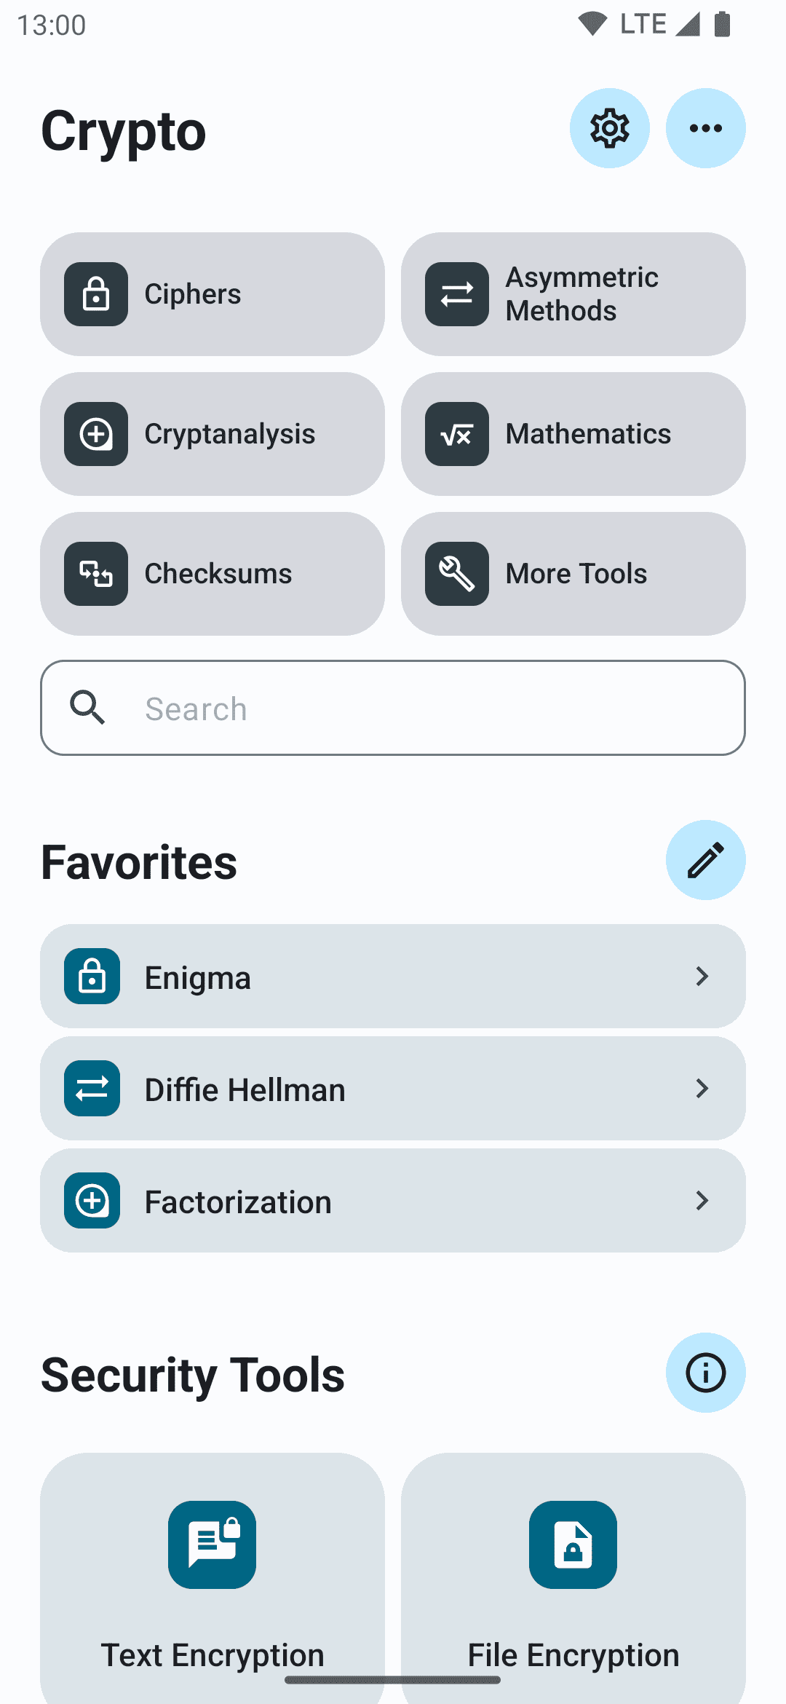Expand the Diffie Hellman chevron
The width and height of the screenshot is (786, 1704).
pyautogui.click(x=702, y=1088)
